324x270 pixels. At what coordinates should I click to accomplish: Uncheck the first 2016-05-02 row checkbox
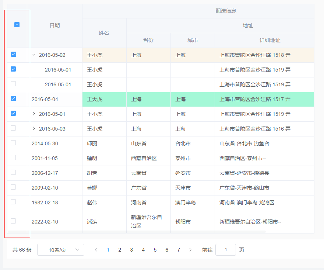point(13,54)
